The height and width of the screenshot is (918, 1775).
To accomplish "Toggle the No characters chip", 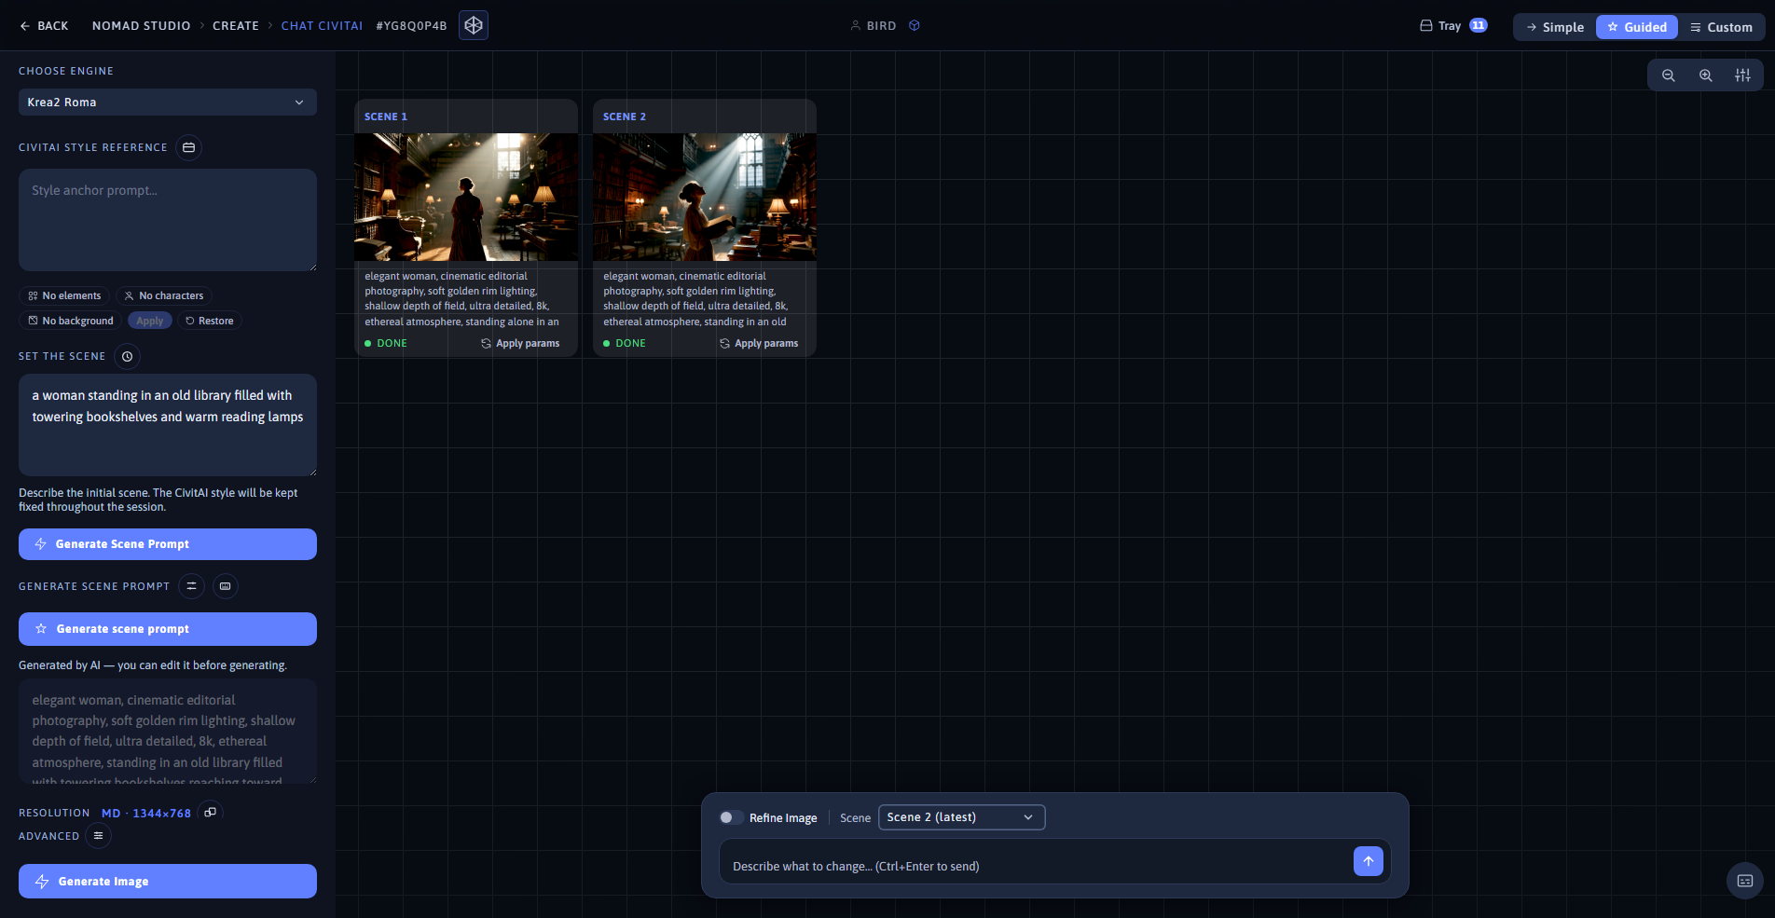I will point(164,295).
